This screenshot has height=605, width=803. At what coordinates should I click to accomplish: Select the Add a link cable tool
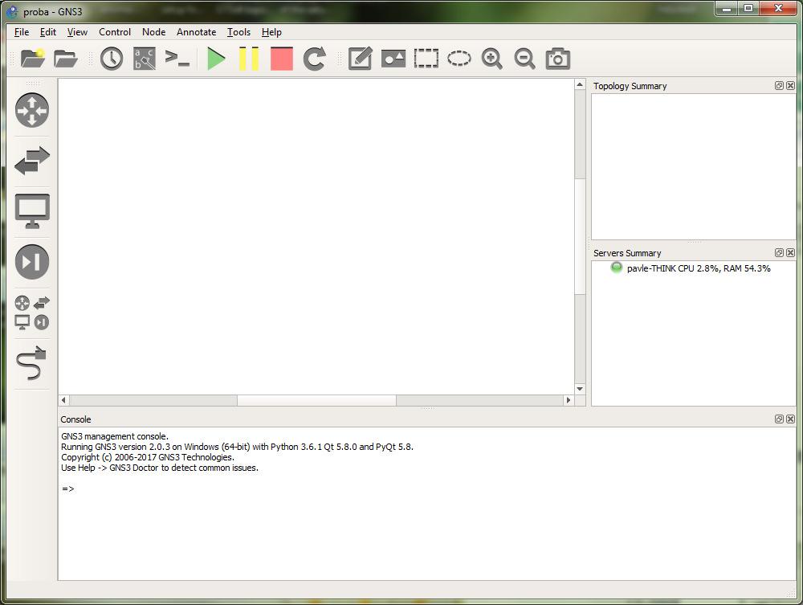(32, 363)
